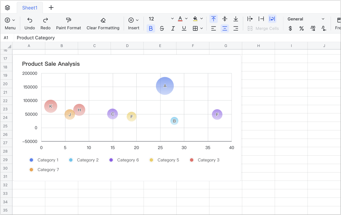Apply strikethrough formatting
This screenshot has height=215, width=341.
(162, 29)
